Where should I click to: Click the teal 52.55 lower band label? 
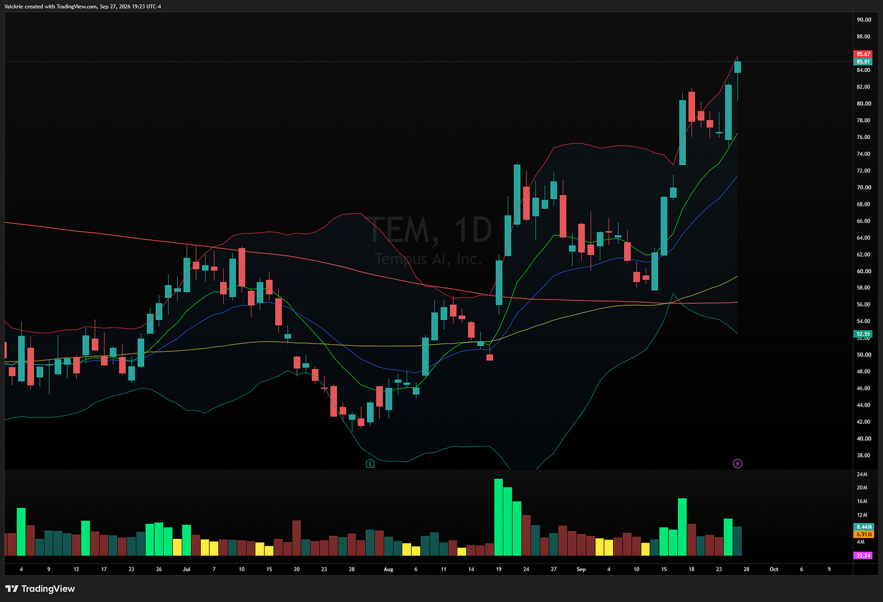pos(864,334)
